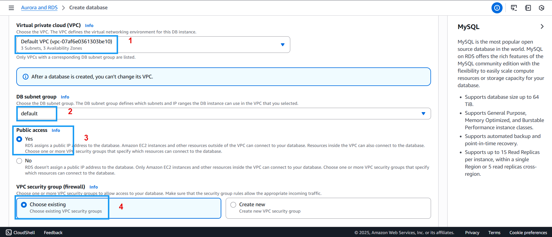The image size is (552, 237).
Task: Open Info link for Public access
Action: tap(56, 130)
